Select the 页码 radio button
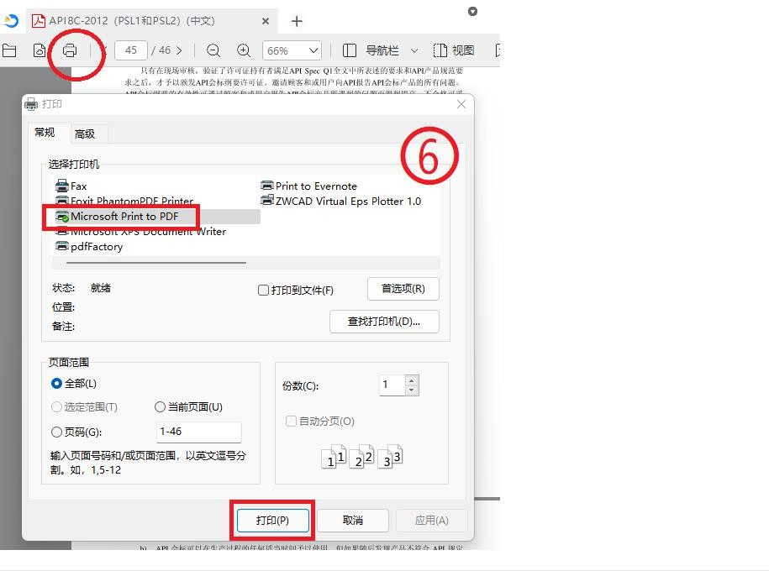The height and width of the screenshot is (571, 769). click(57, 432)
